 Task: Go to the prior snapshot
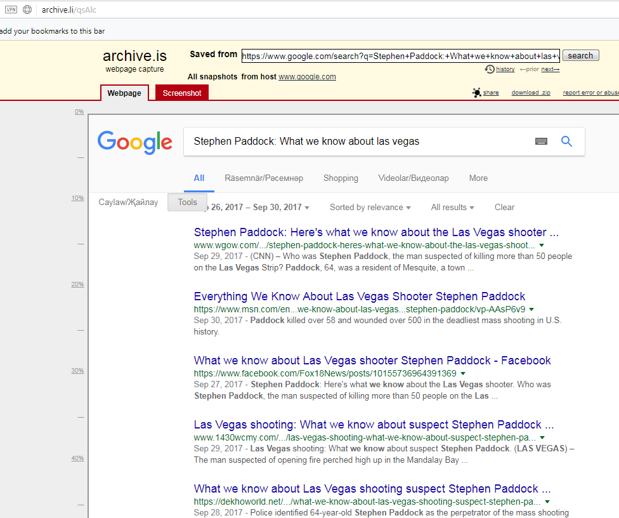click(530, 69)
